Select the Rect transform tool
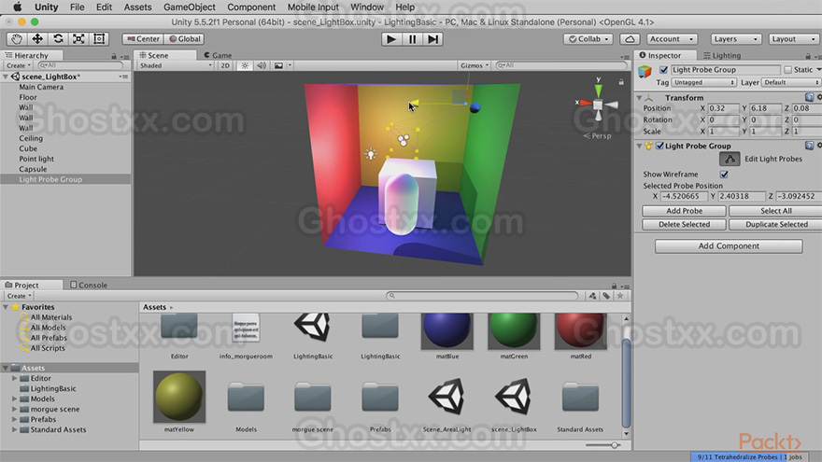 (x=99, y=39)
